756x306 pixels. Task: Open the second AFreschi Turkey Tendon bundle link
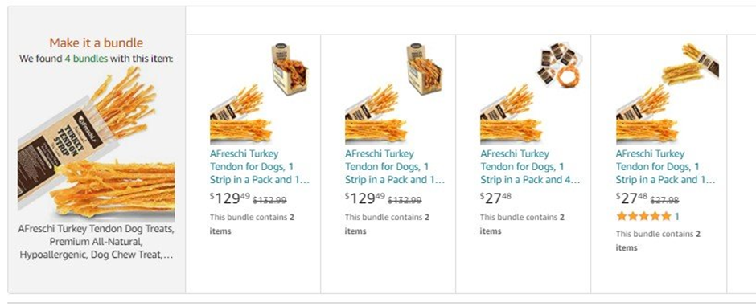pyautogui.click(x=394, y=167)
